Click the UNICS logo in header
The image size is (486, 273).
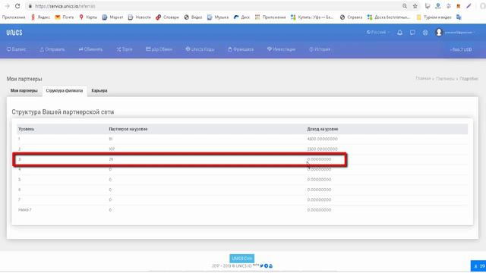14,33
